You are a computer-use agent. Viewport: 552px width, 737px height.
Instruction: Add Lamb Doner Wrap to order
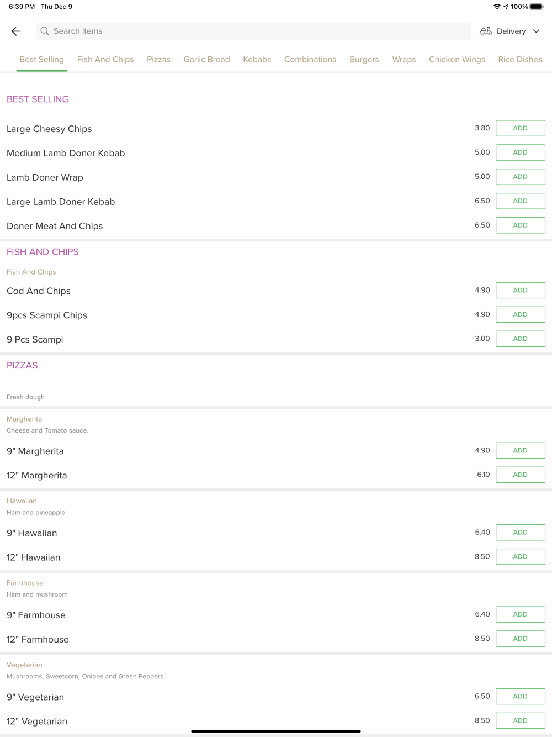coord(520,177)
